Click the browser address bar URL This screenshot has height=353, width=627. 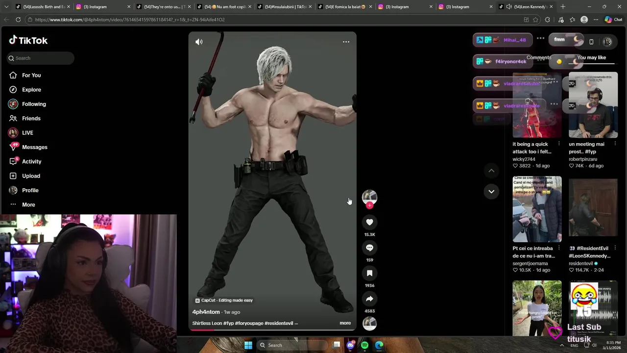tap(130, 20)
